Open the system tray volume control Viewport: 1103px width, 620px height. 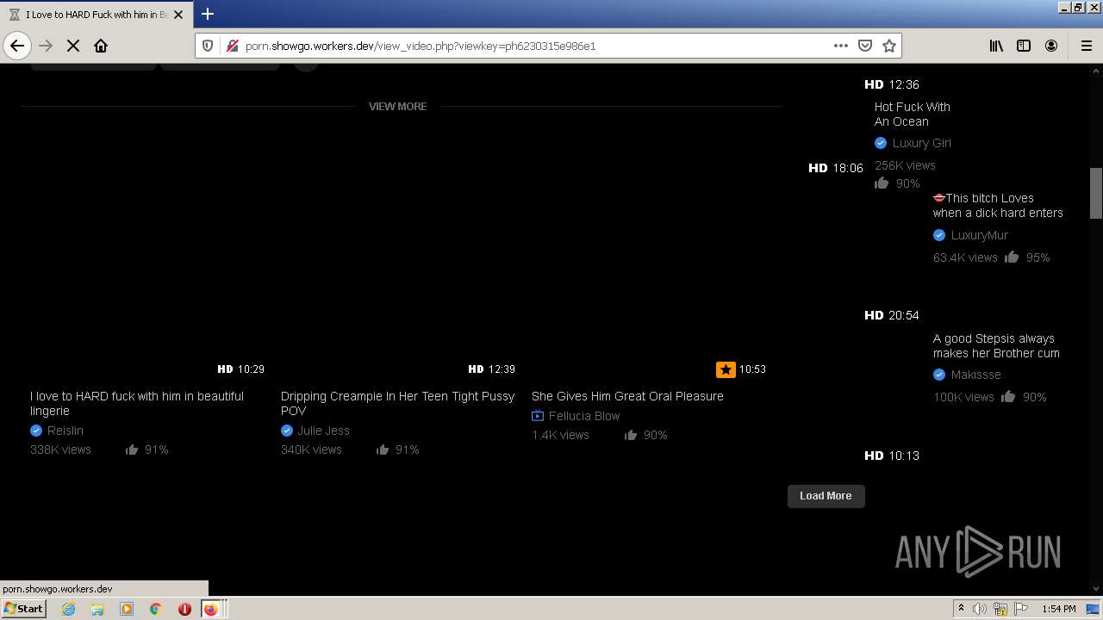980,609
